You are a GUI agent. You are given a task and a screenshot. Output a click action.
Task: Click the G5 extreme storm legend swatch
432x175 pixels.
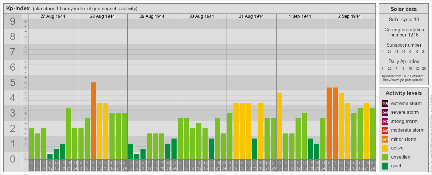(x=385, y=104)
